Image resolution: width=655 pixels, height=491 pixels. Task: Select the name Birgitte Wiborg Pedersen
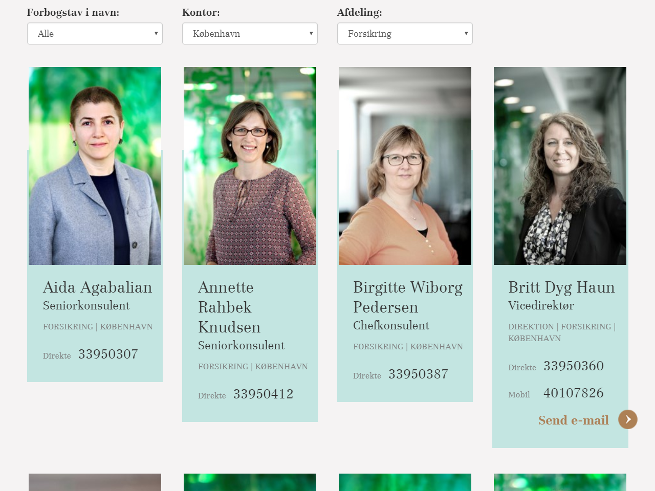[408, 297]
